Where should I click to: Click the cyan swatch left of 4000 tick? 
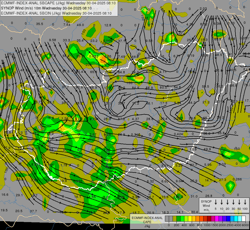point(236,218)
